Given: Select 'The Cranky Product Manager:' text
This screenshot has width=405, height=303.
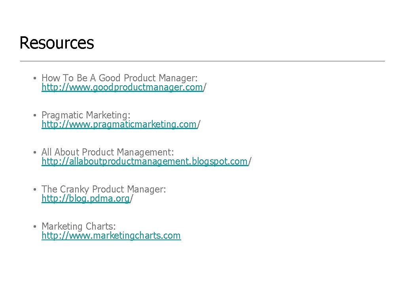Looking at the screenshot, I should pyautogui.click(x=104, y=189).
